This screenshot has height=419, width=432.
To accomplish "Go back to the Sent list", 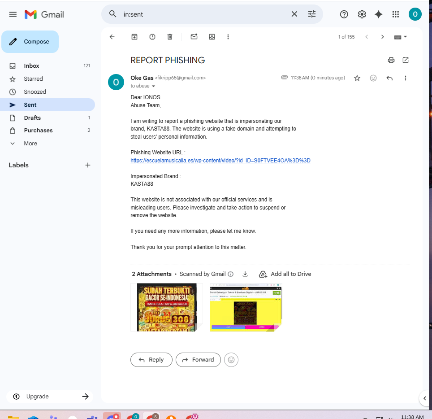I will (x=112, y=37).
